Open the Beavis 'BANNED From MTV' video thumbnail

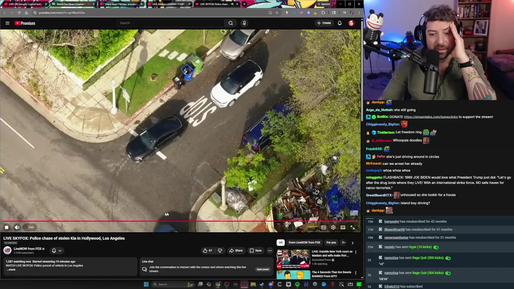pyautogui.click(x=293, y=275)
